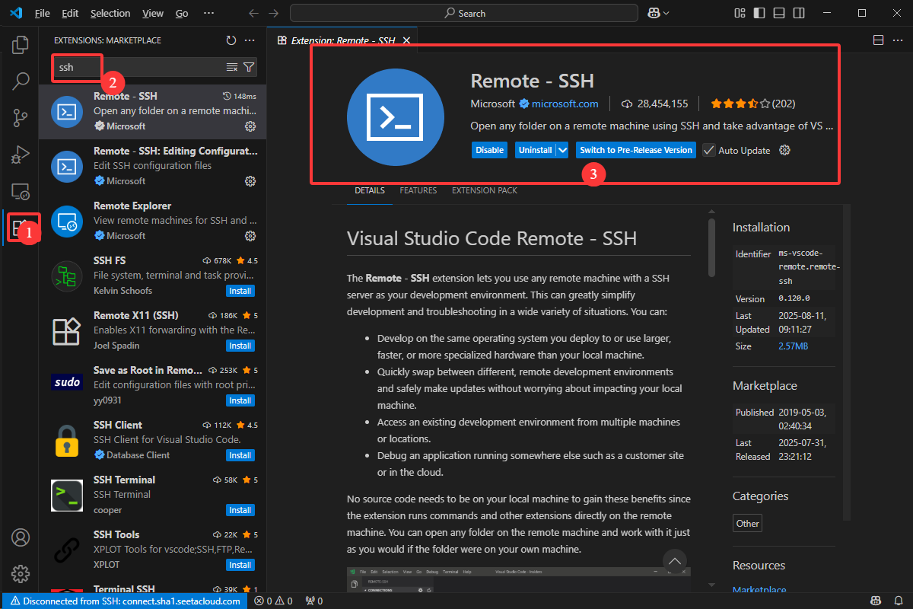Screen dimensions: 913x609
Task: Open the Remote Explorer activity bar icon
Action: point(21,190)
